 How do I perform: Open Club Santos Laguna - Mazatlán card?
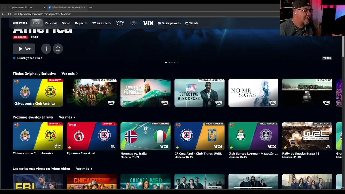coord(253,136)
